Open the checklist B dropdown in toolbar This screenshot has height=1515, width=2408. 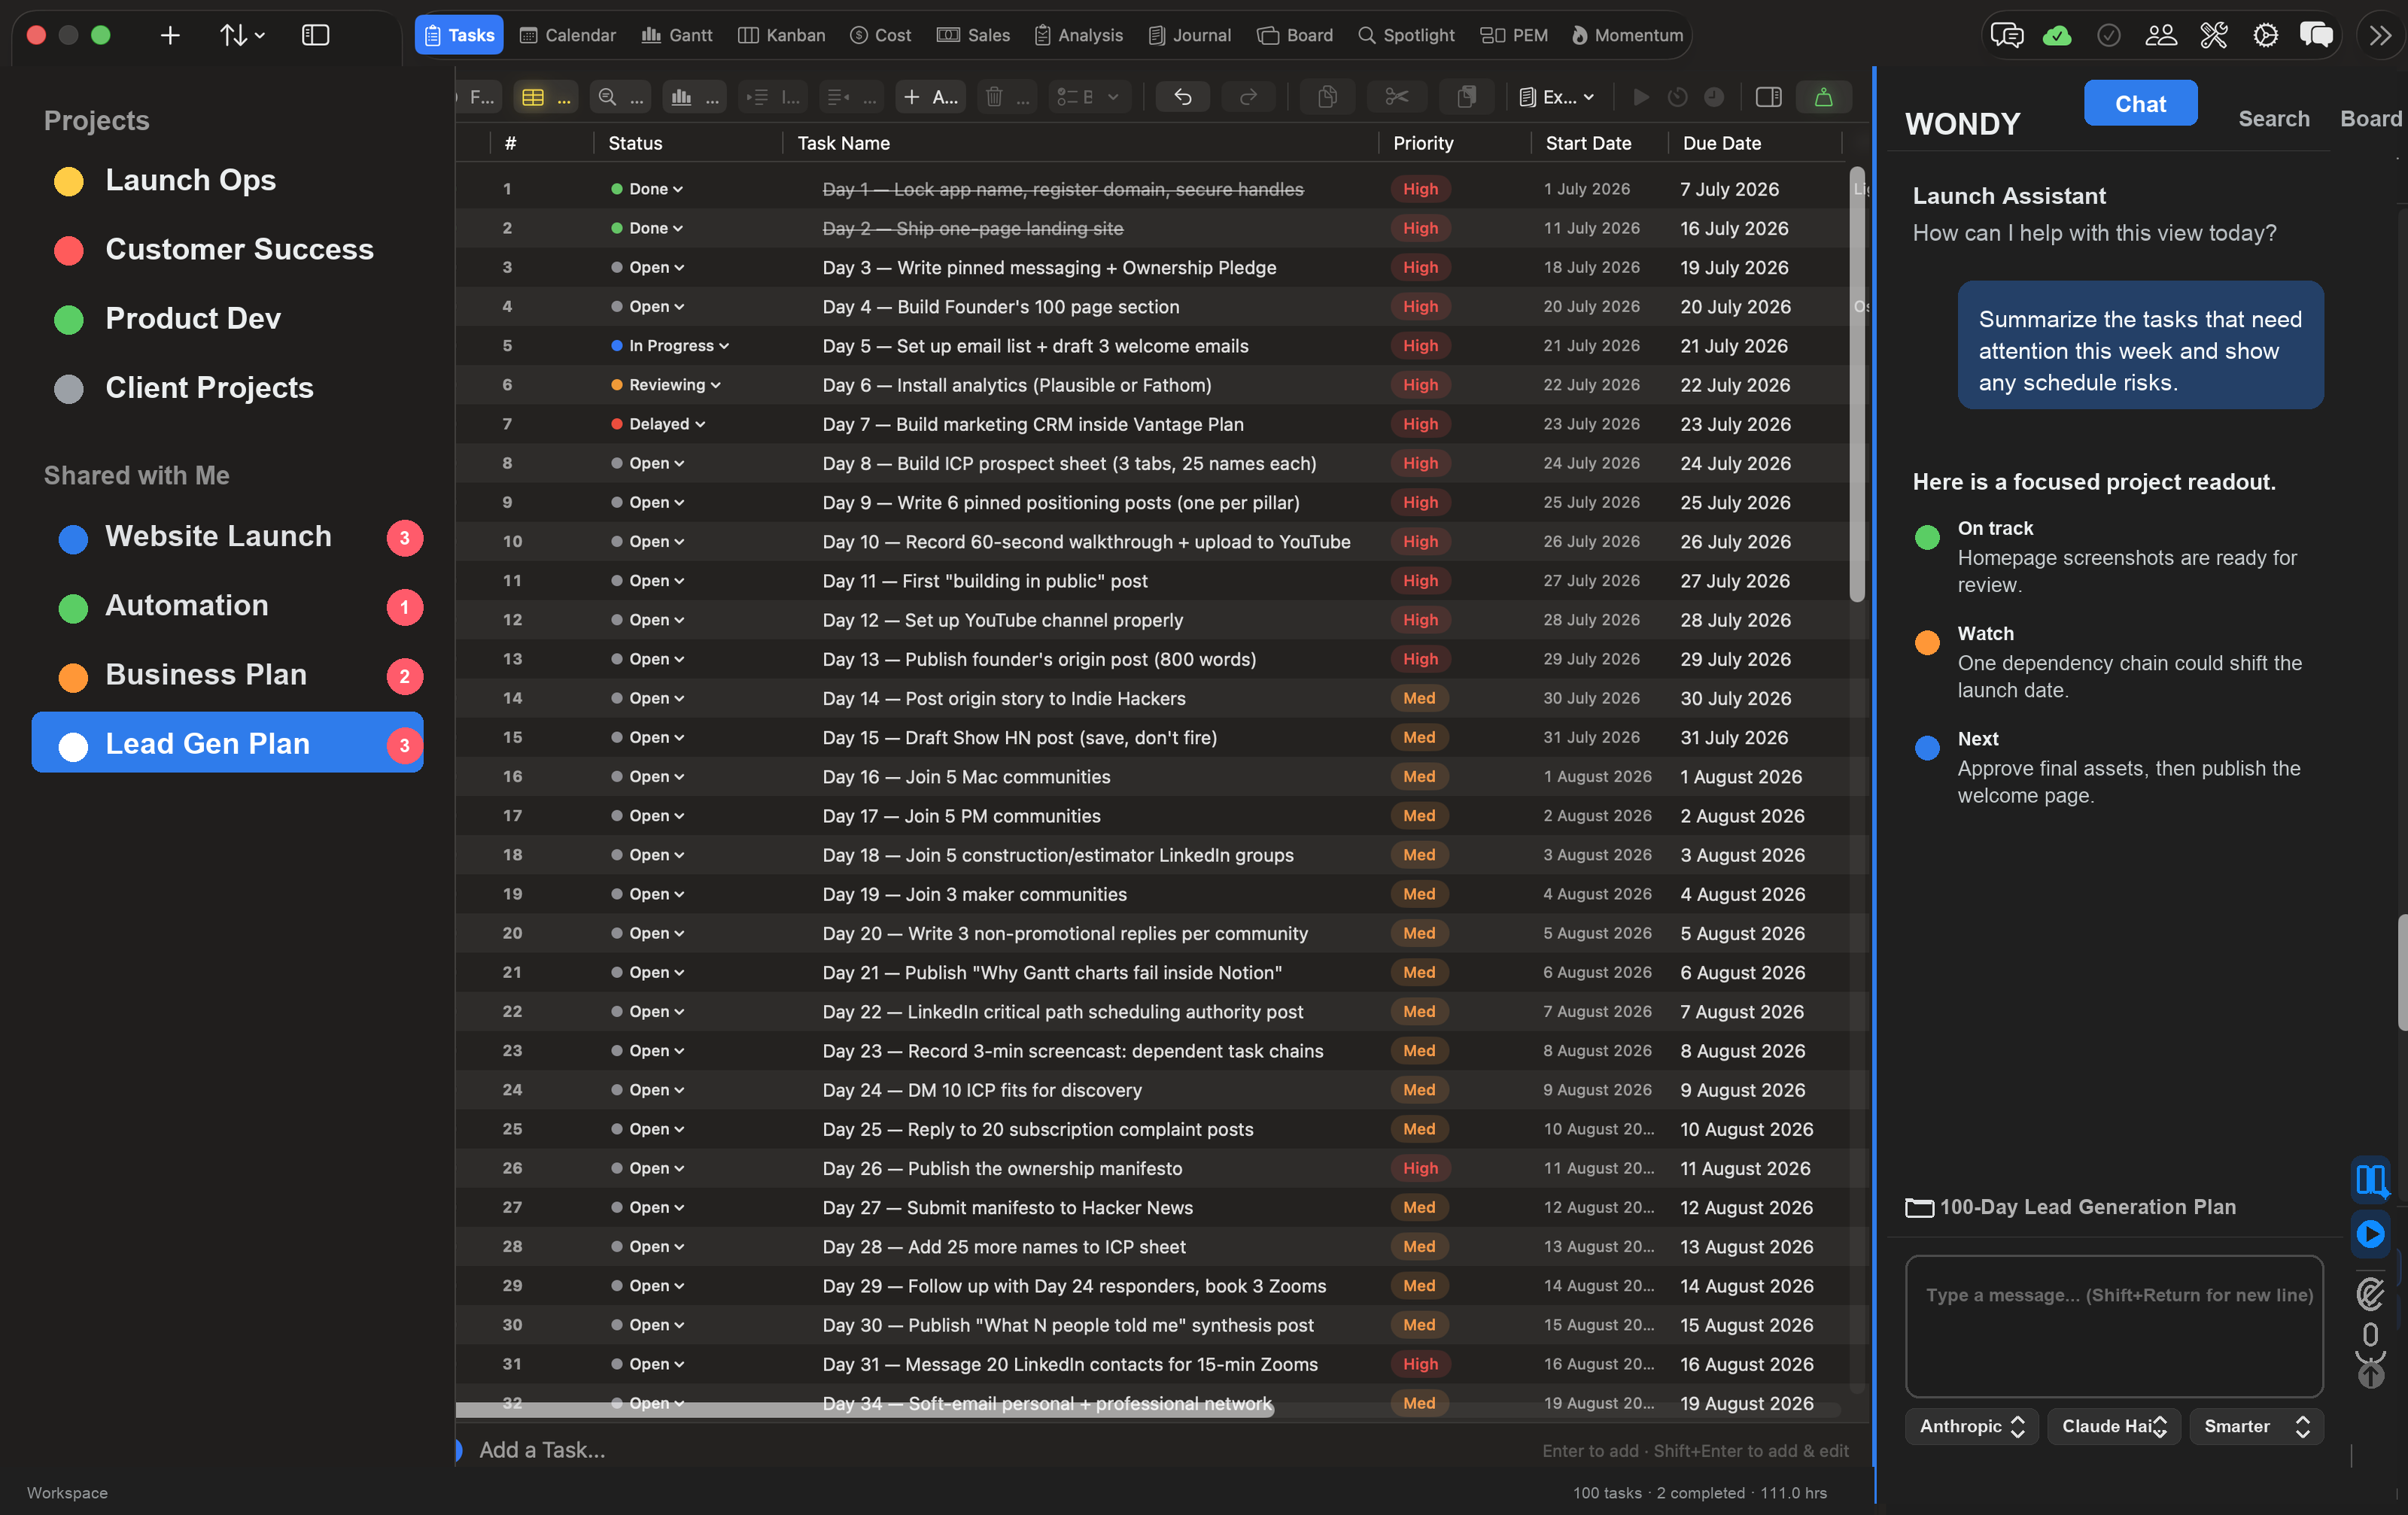click(1089, 97)
